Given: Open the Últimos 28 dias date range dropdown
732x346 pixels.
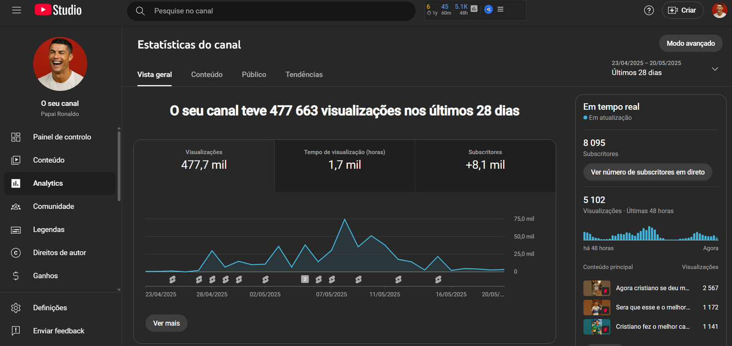Looking at the screenshot, I should point(665,68).
